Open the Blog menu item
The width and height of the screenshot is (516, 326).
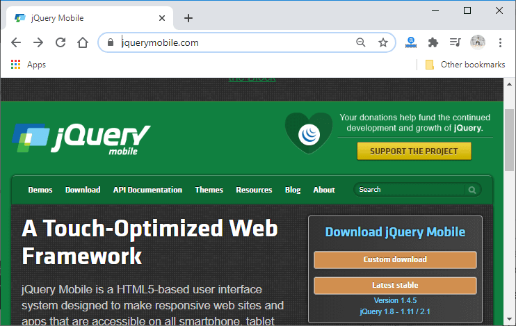click(293, 190)
